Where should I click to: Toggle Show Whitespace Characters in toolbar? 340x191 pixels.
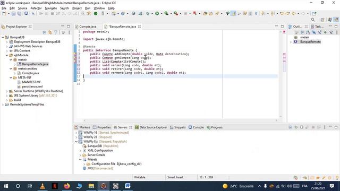point(256,14)
